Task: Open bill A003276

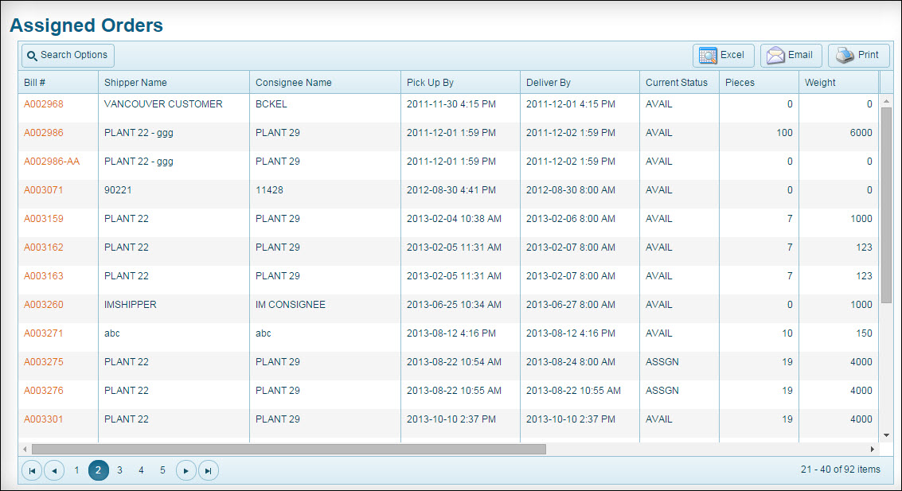Action: pos(44,391)
